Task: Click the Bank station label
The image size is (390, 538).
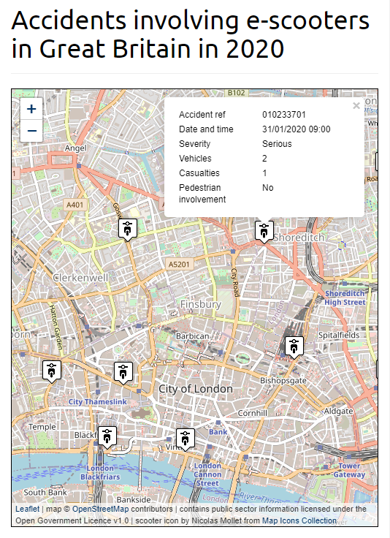Action: point(218,432)
